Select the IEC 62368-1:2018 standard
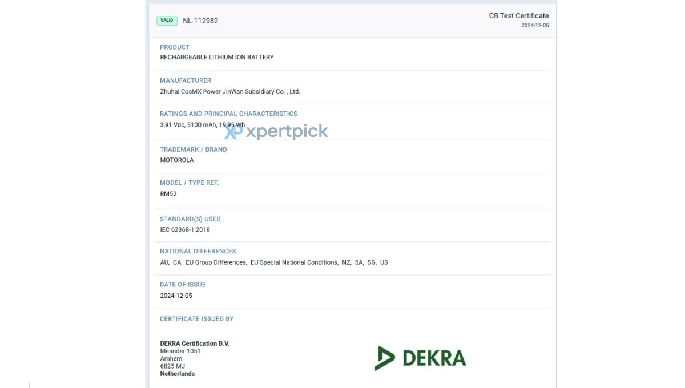 185,230
